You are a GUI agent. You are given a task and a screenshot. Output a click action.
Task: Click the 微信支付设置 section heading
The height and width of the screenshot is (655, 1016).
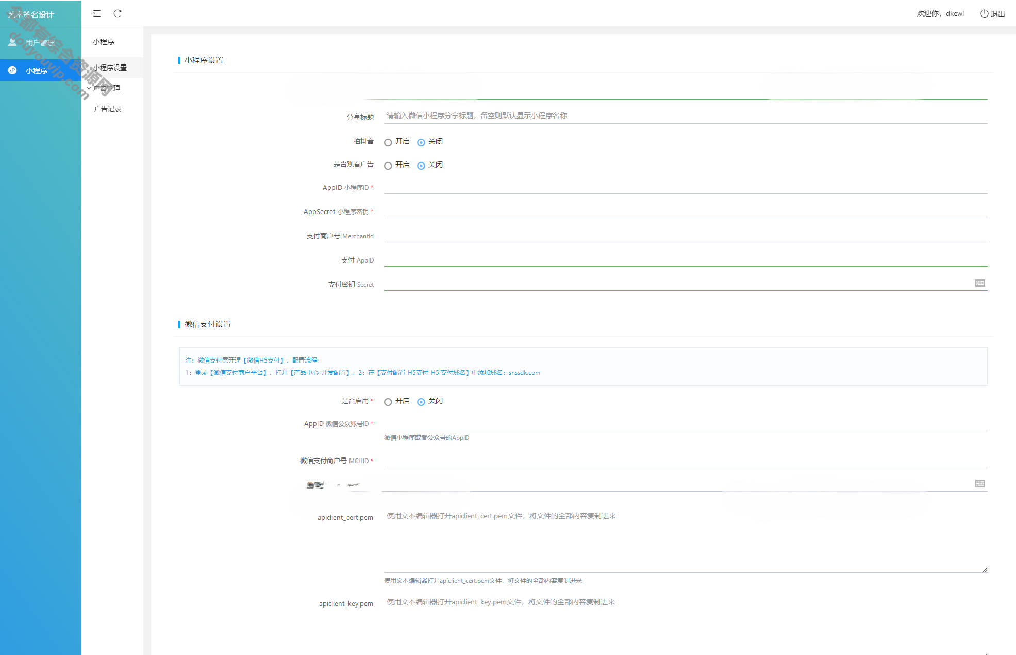pos(208,324)
